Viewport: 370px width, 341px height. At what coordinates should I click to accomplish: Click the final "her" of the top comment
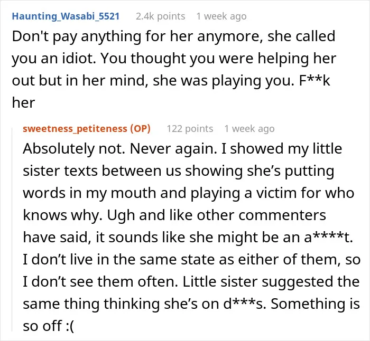(x=23, y=102)
